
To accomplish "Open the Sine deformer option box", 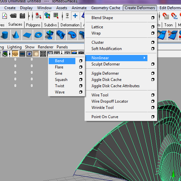I will coord(81,73).
